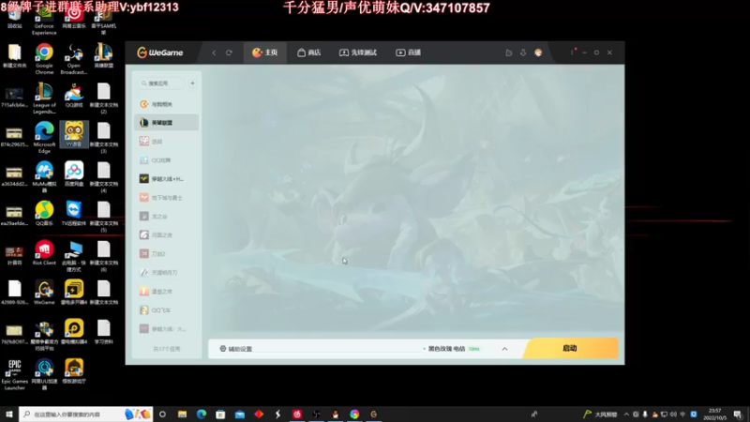
Task: Open the WeGame menu with red dot
Action: point(573,53)
